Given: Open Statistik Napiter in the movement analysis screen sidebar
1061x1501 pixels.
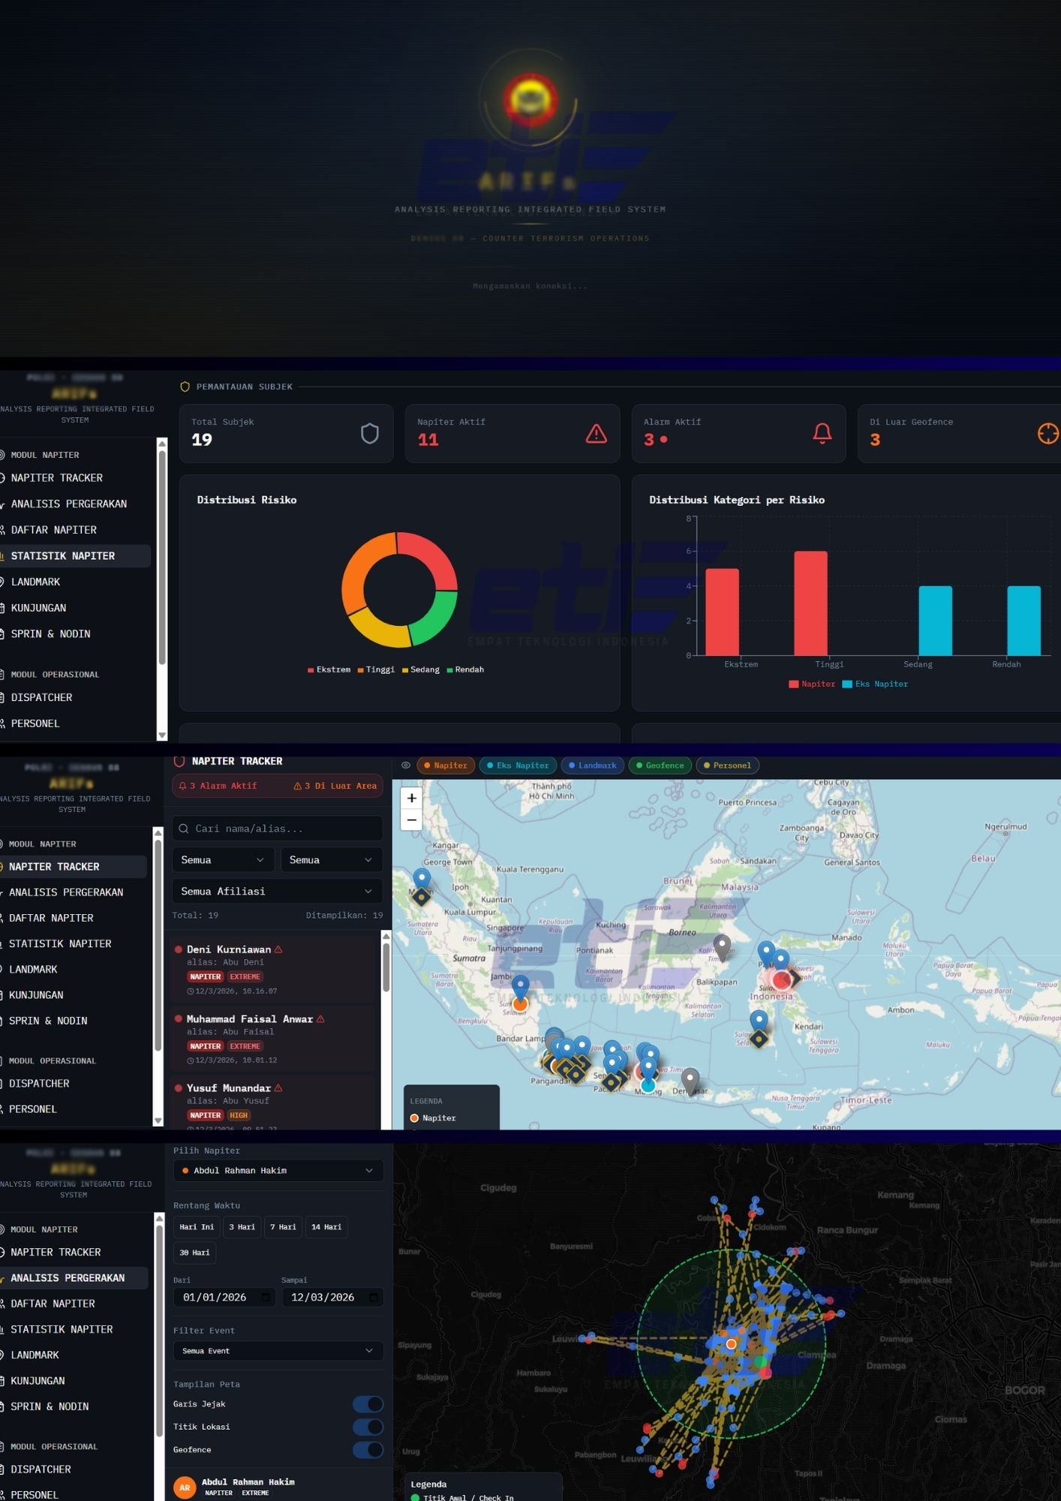Looking at the screenshot, I should click(62, 1329).
